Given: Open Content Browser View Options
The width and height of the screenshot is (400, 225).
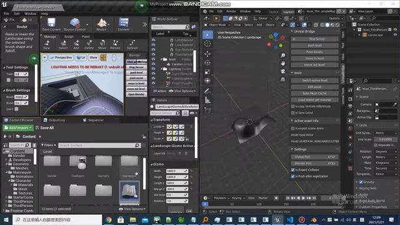Looking at the screenshot, I should pos(132,209).
